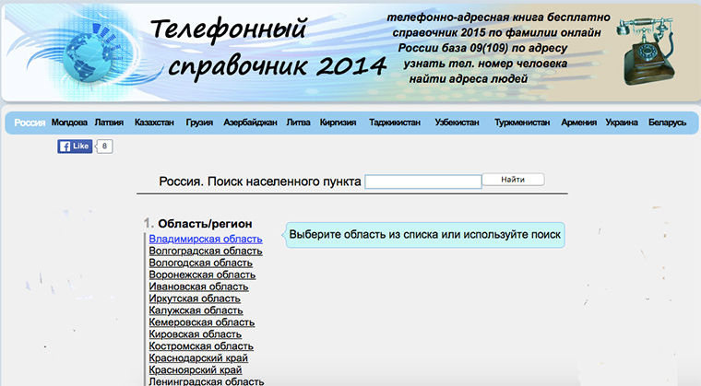Open Краснодарский край link
The height and width of the screenshot is (386, 701).
pyautogui.click(x=198, y=357)
